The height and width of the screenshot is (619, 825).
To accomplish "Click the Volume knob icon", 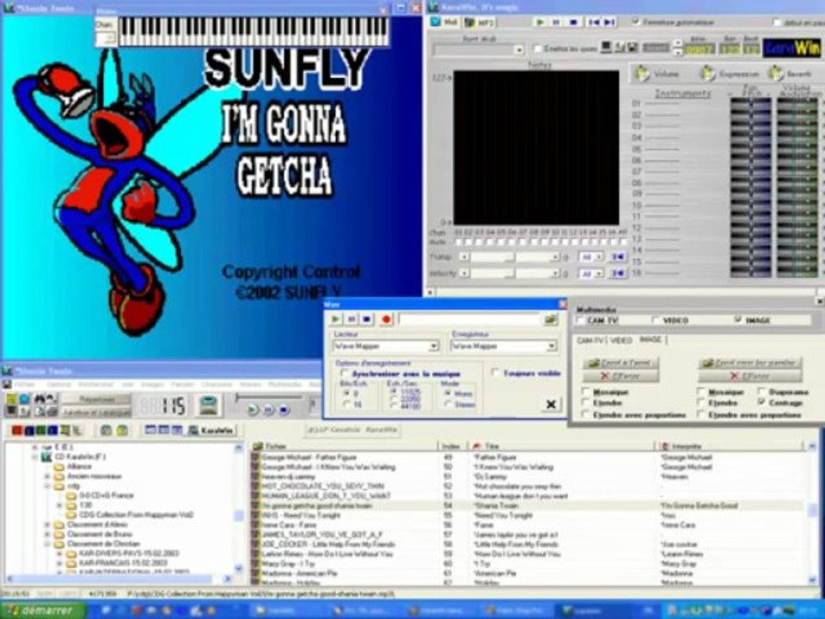I will (x=641, y=73).
